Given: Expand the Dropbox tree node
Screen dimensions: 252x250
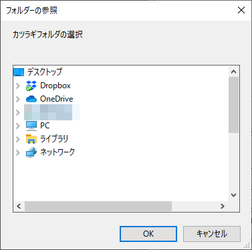Looking at the screenshot, I should [18, 86].
